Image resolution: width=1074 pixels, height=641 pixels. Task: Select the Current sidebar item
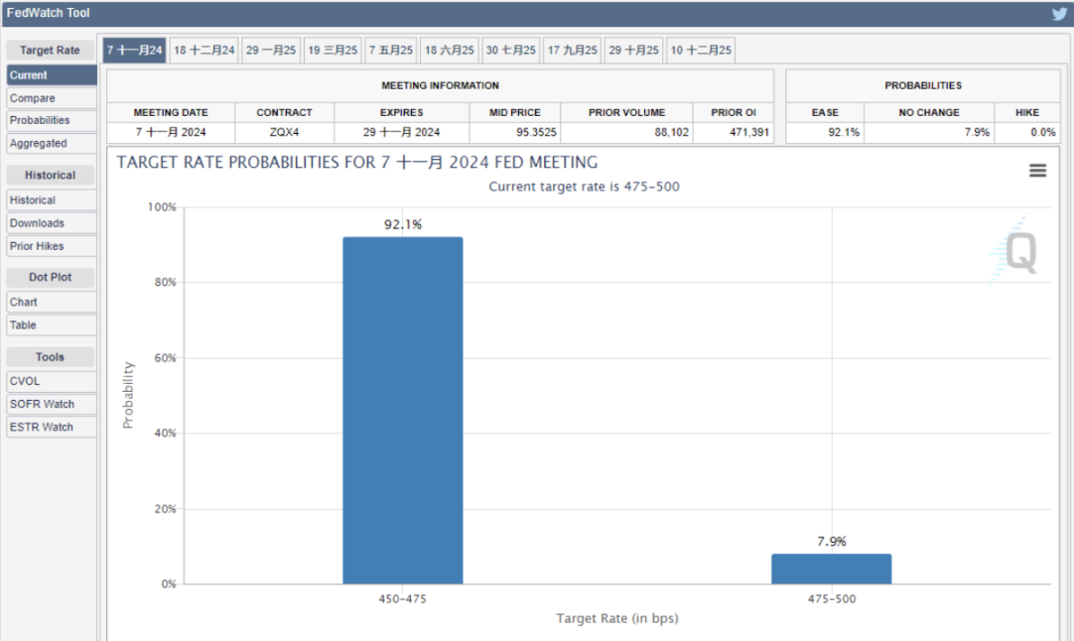52,75
